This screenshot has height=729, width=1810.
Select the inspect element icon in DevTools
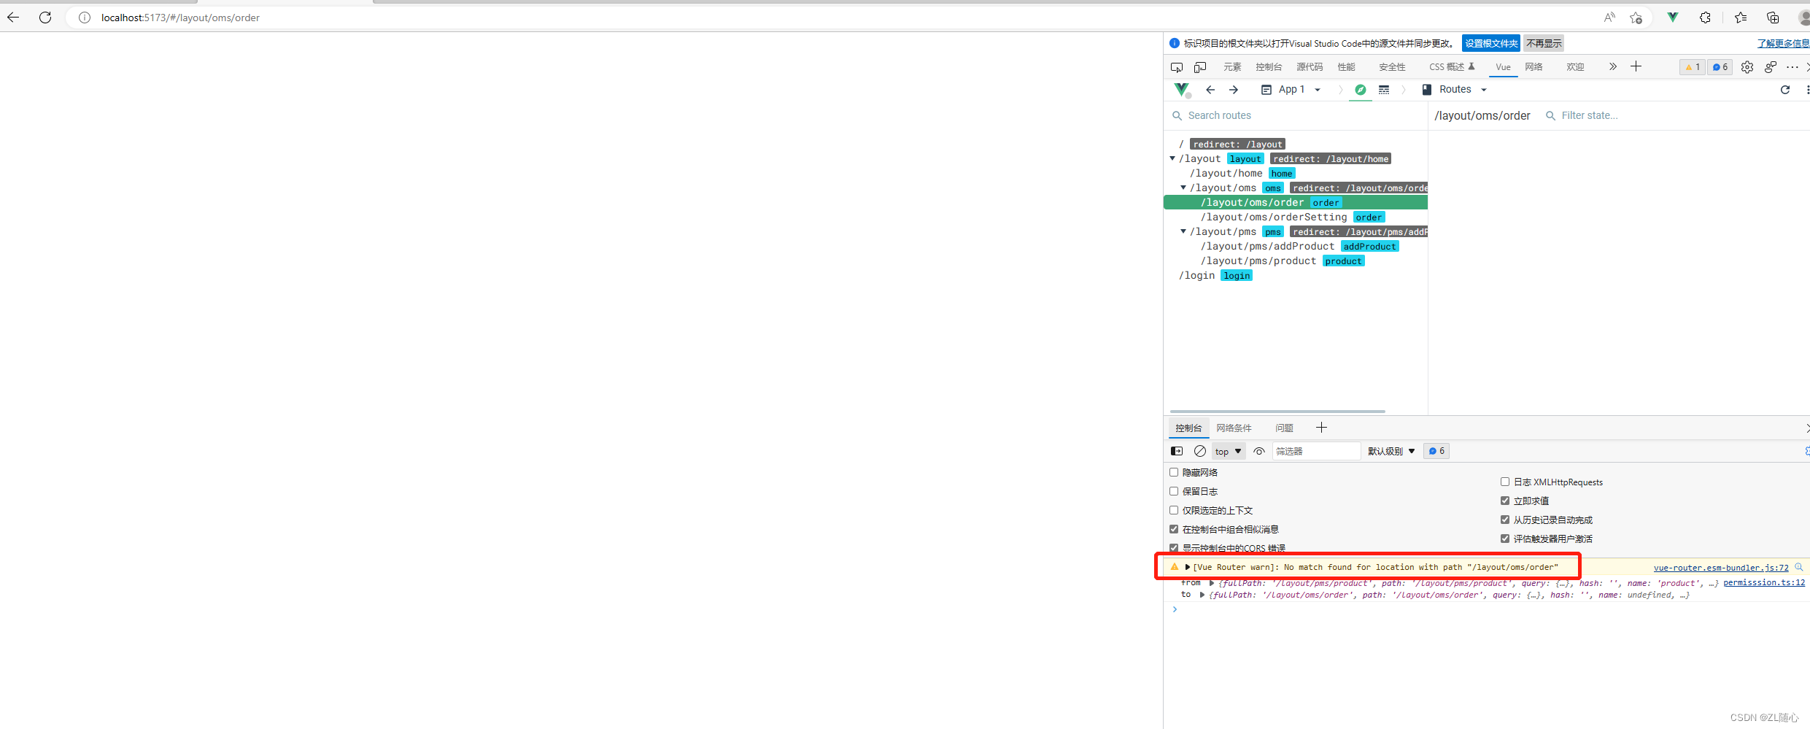click(1177, 66)
